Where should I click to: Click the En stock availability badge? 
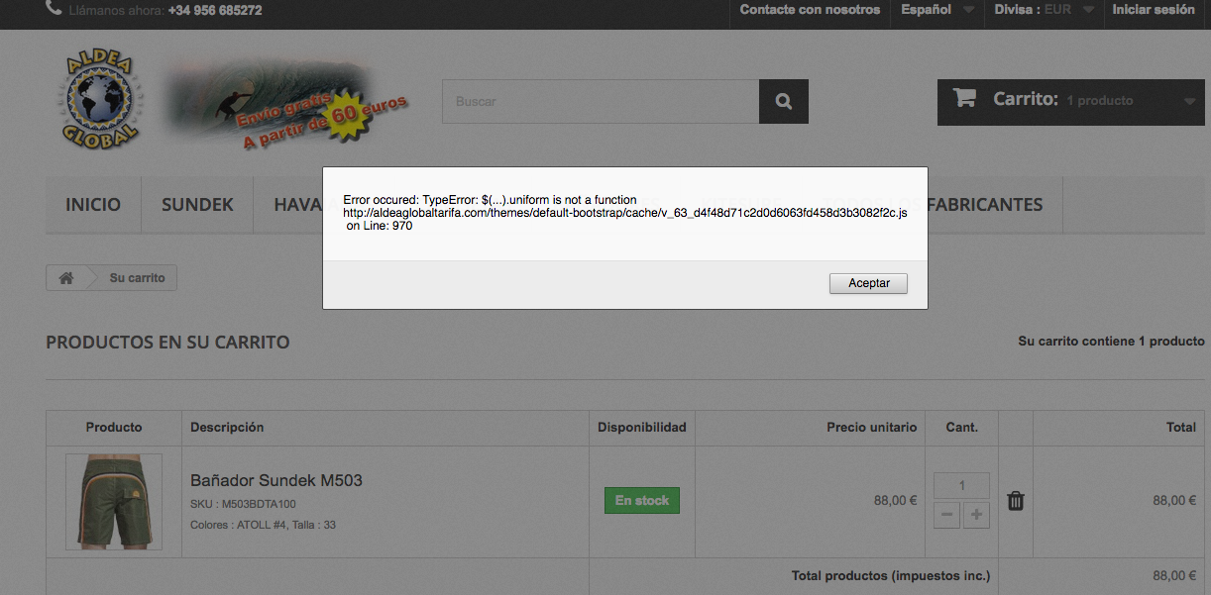click(642, 500)
